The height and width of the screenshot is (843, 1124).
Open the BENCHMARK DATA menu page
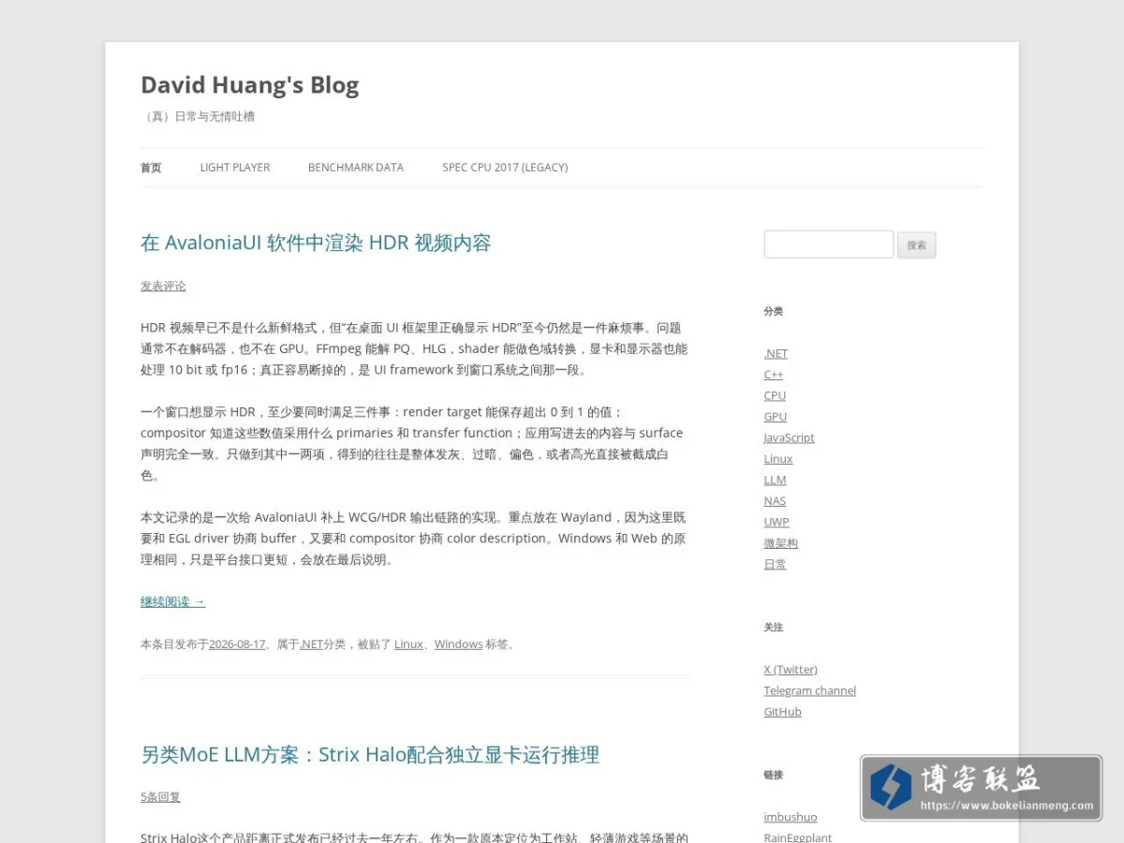(x=356, y=168)
